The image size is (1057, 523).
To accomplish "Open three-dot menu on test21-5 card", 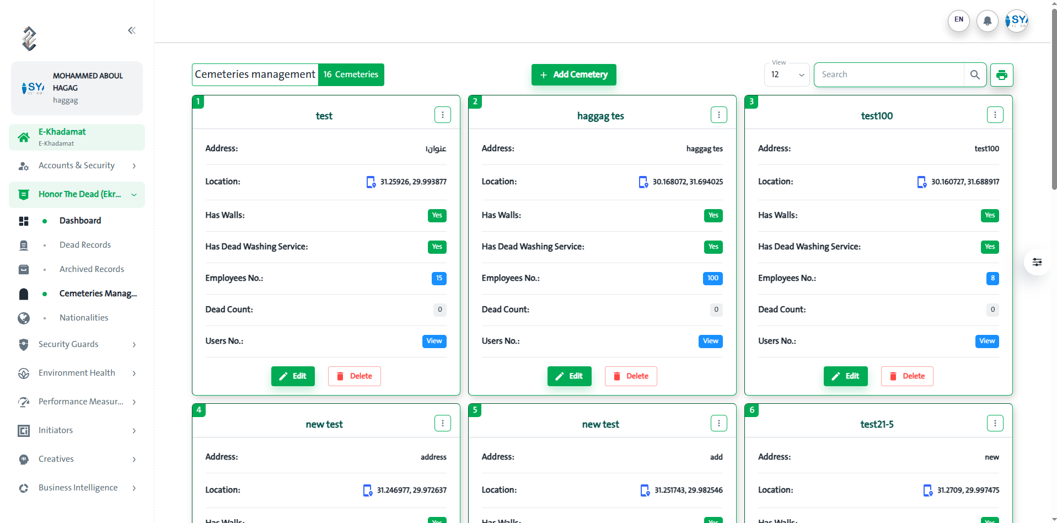I will click(995, 423).
